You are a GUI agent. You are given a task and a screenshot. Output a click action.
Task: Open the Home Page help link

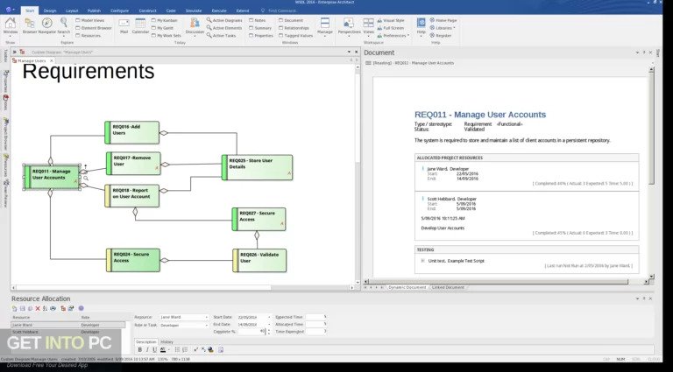tap(443, 20)
